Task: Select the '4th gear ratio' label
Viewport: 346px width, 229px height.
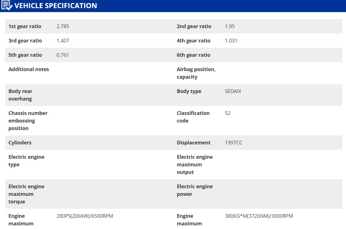Action: (193, 41)
